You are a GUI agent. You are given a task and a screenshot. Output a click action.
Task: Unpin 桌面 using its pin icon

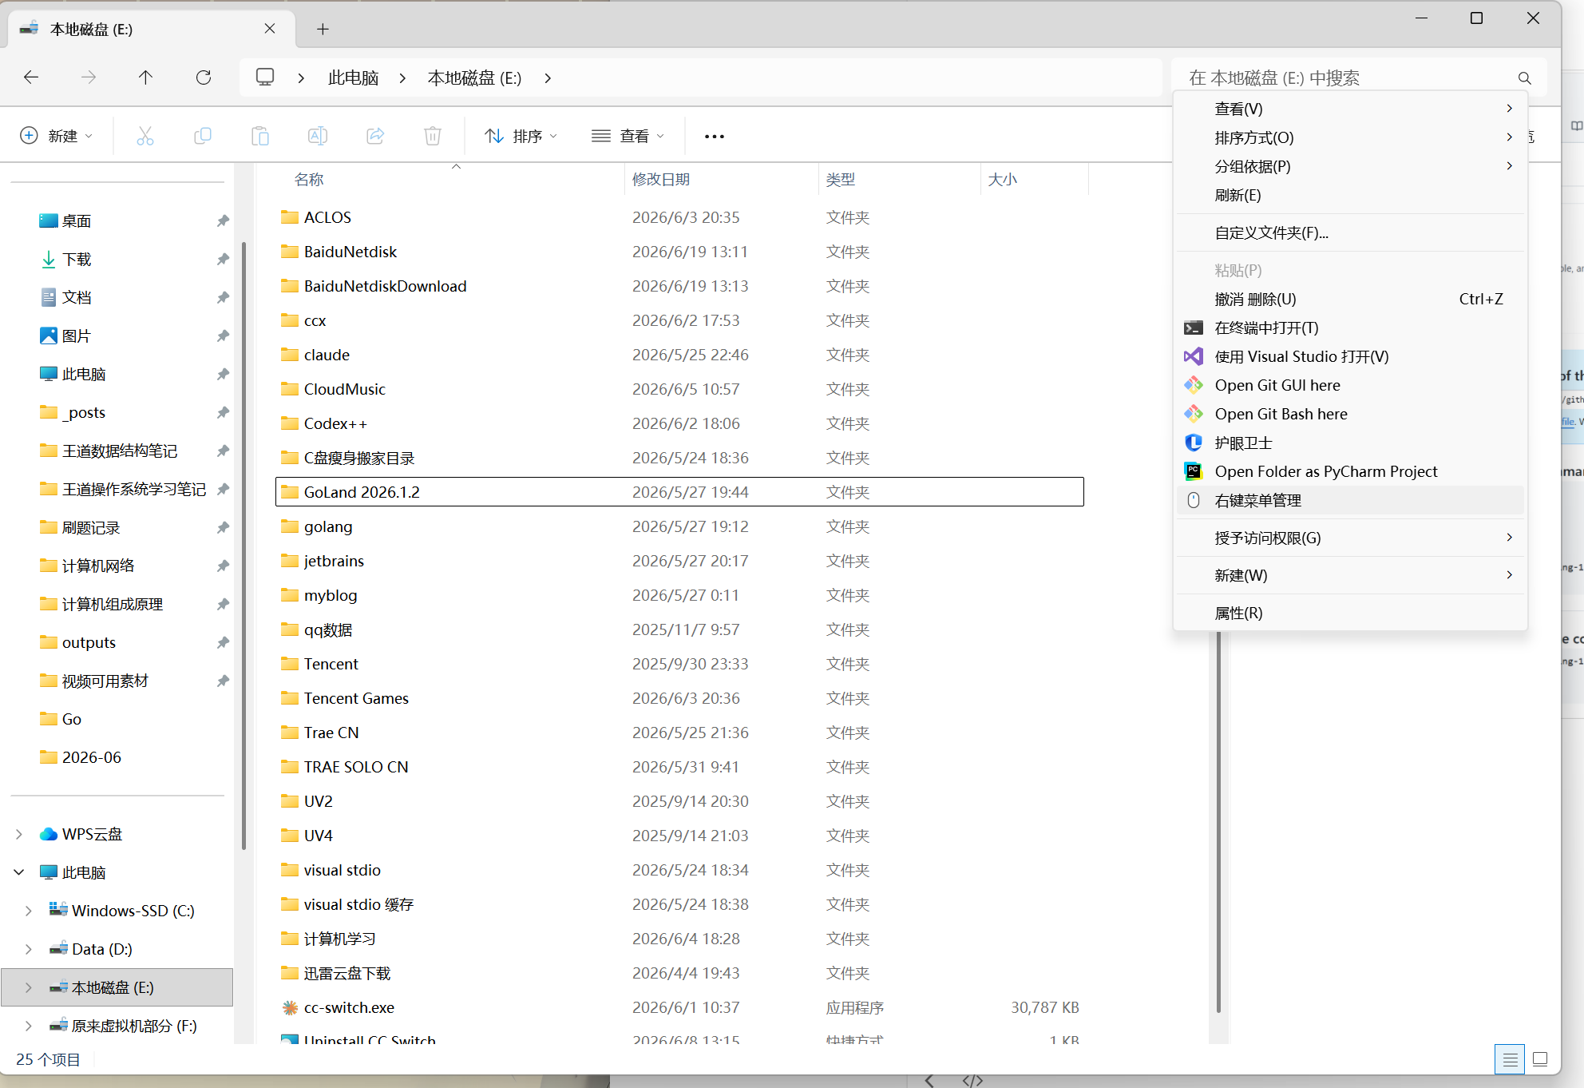223,220
